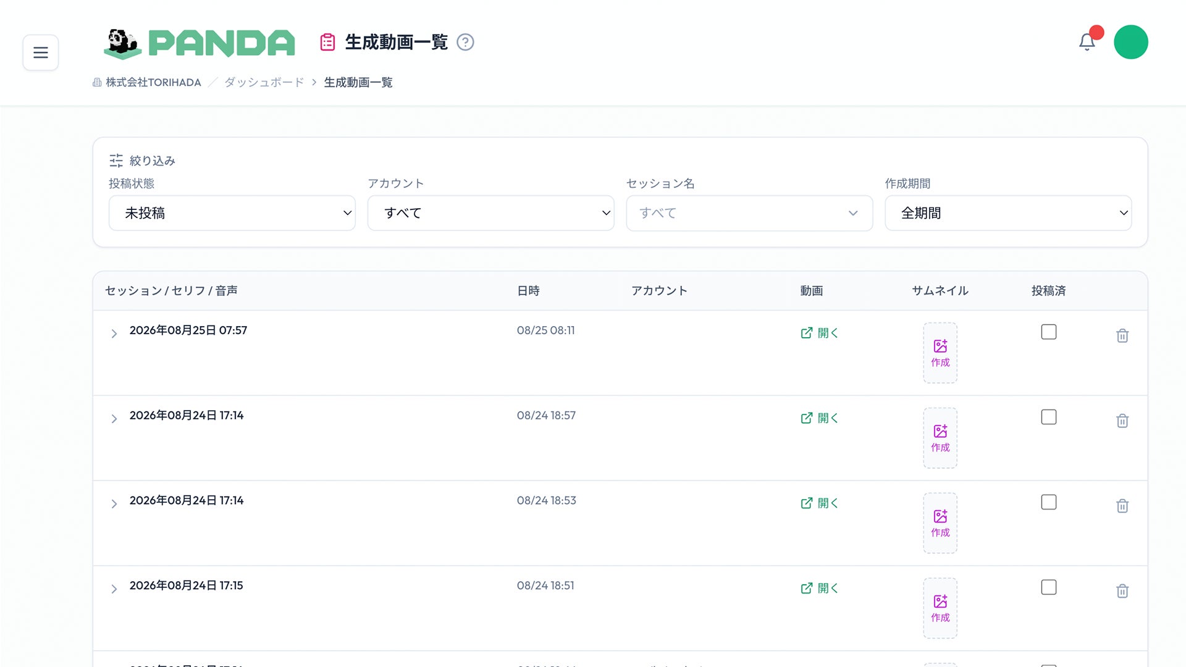Image resolution: width=1186 pixels, height=667 pixels.
Task: Mark 08/24 18:53 row as posted
Action: point(1049,502)
